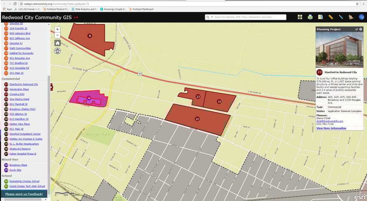
Task: Open the Kensington Place project link
Action: click(19, 89)
